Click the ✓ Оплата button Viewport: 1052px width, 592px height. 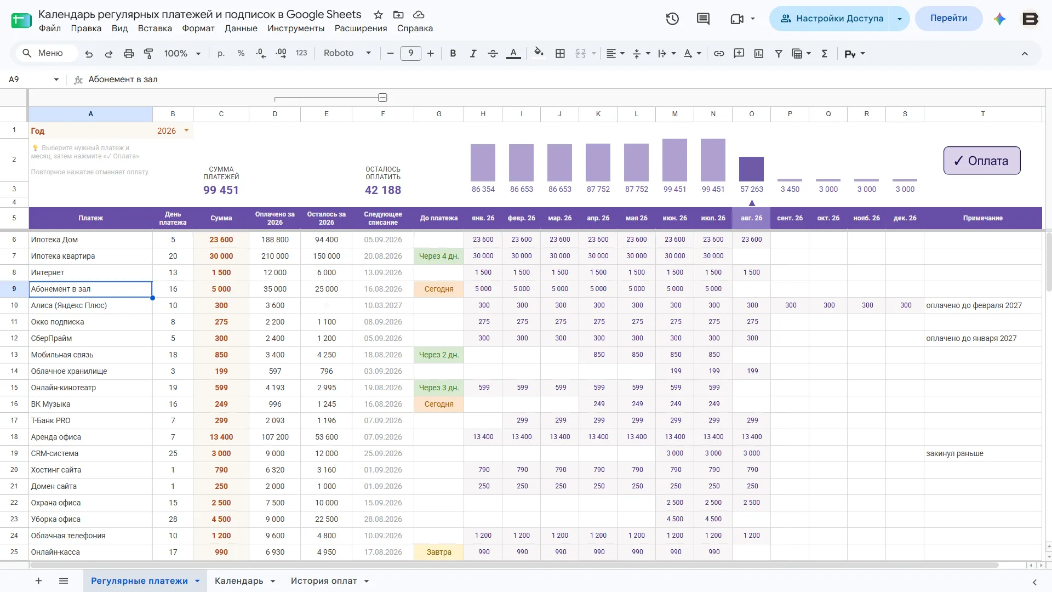tap(982, 161)
